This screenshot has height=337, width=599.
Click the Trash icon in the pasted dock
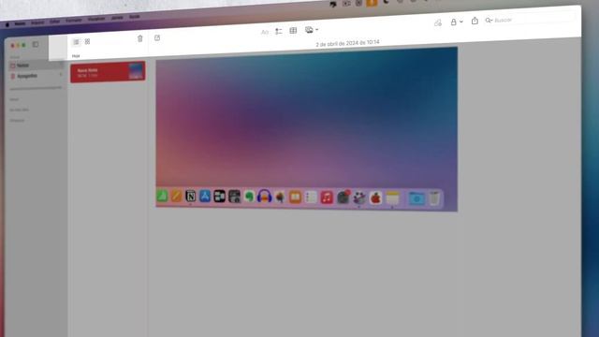pos(434,198)
